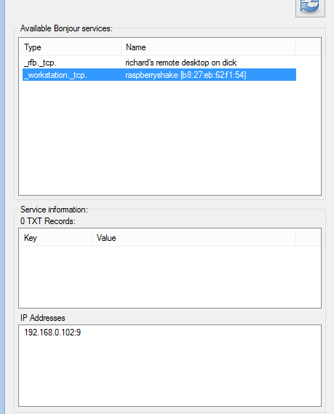Click the Value column header
The height and width of the screenshot is (414, 334).
coord(194,238)
